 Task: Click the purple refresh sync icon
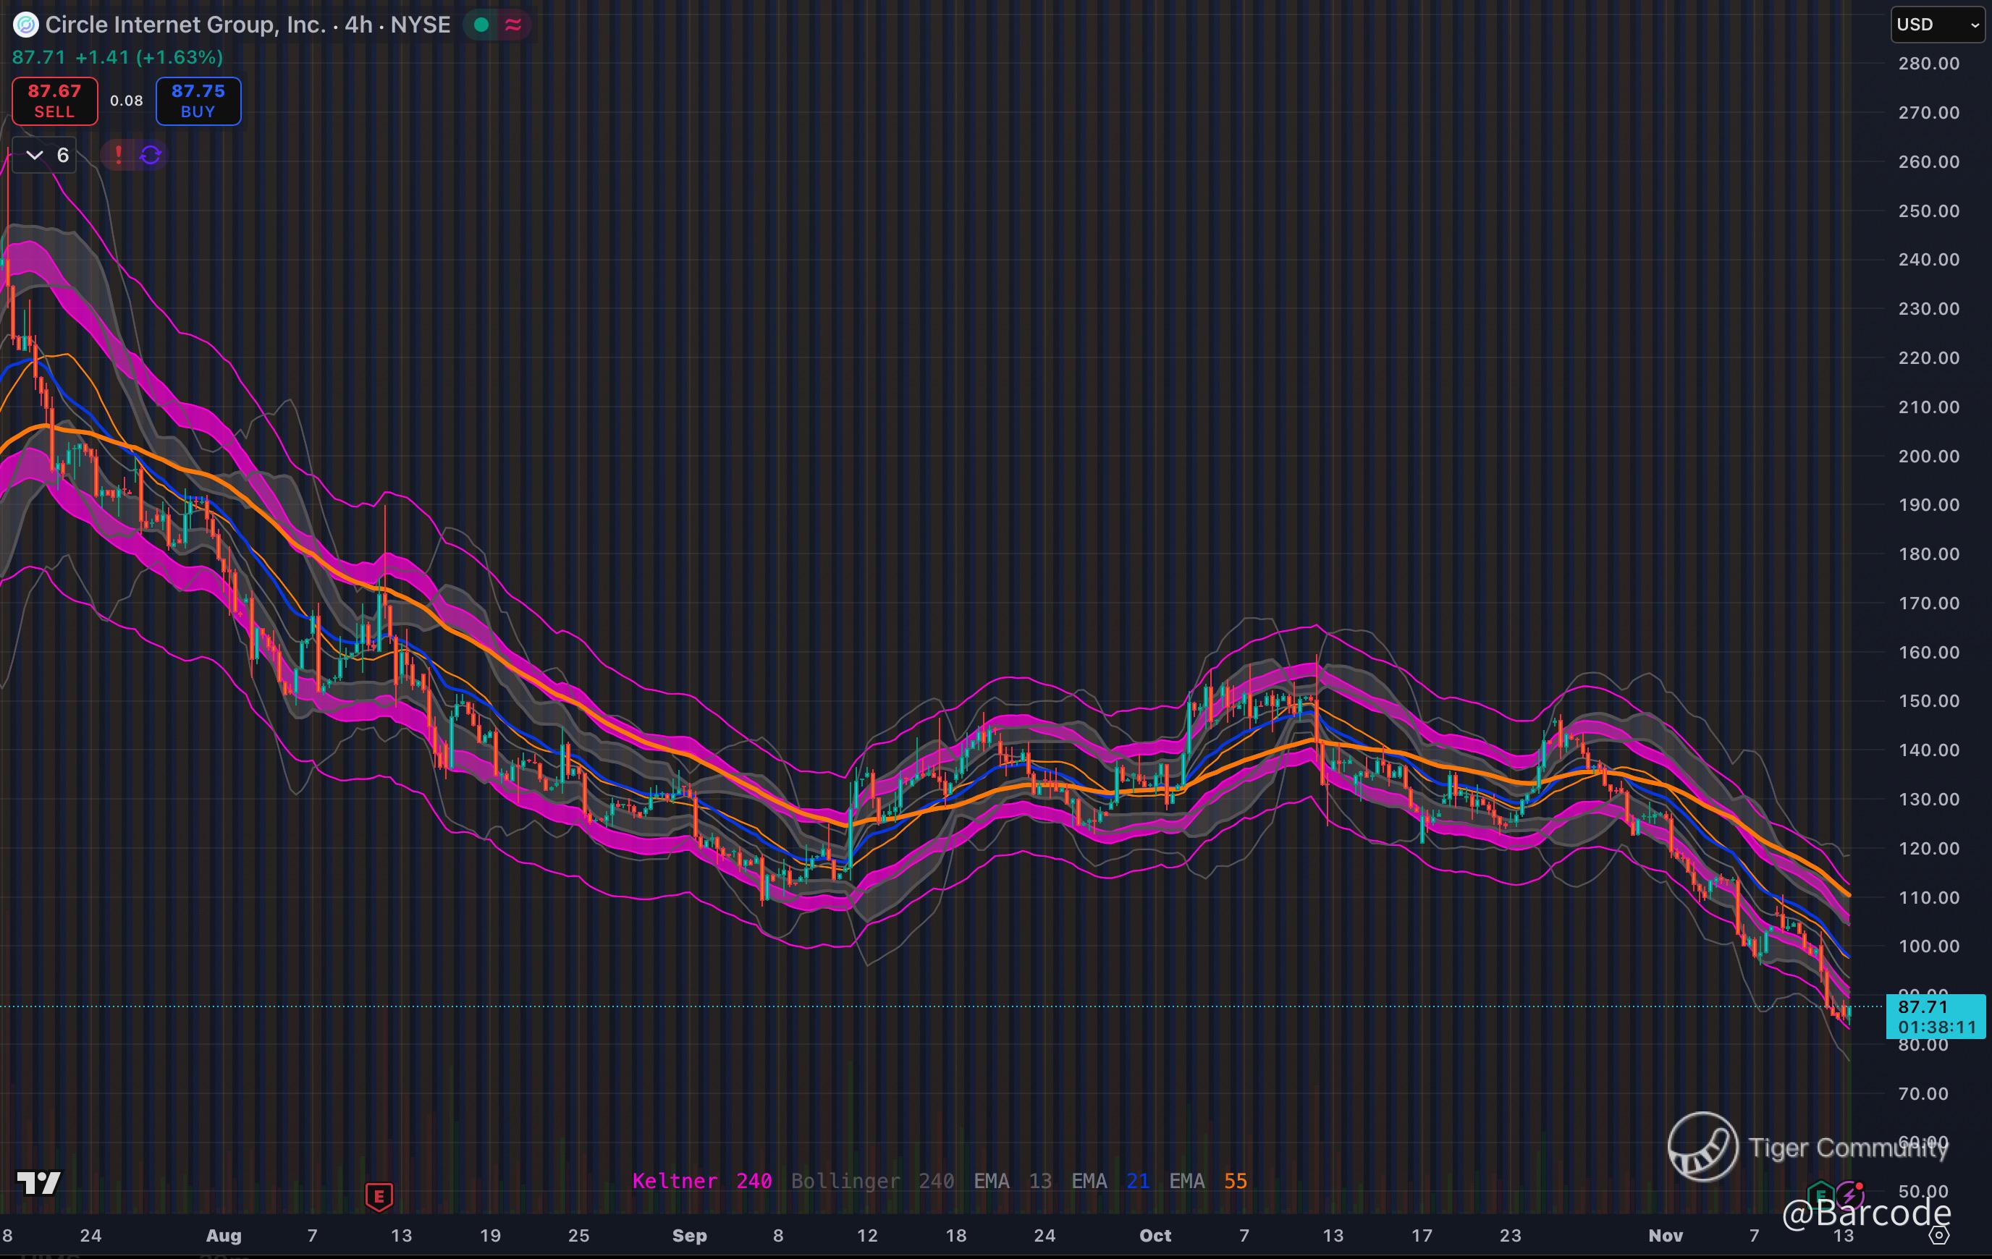(151, 155)
